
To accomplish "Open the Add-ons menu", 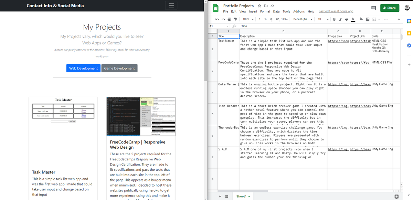I will [299, 11].
